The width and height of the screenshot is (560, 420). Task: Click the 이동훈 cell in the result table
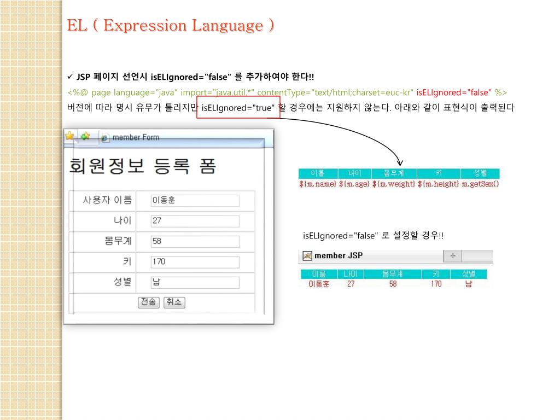(x=319, y=284)
